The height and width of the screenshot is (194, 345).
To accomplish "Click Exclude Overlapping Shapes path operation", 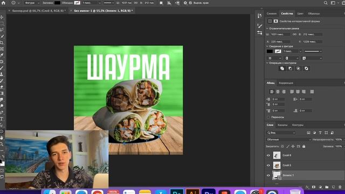I will coord(306,68).
